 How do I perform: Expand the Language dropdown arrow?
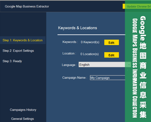coord(129,65)
